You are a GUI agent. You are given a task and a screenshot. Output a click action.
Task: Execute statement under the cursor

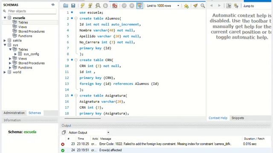pyautogui.click(x=90, y=6)
